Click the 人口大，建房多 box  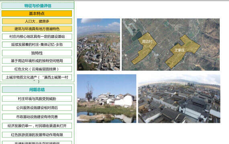[x=37, y=21]
